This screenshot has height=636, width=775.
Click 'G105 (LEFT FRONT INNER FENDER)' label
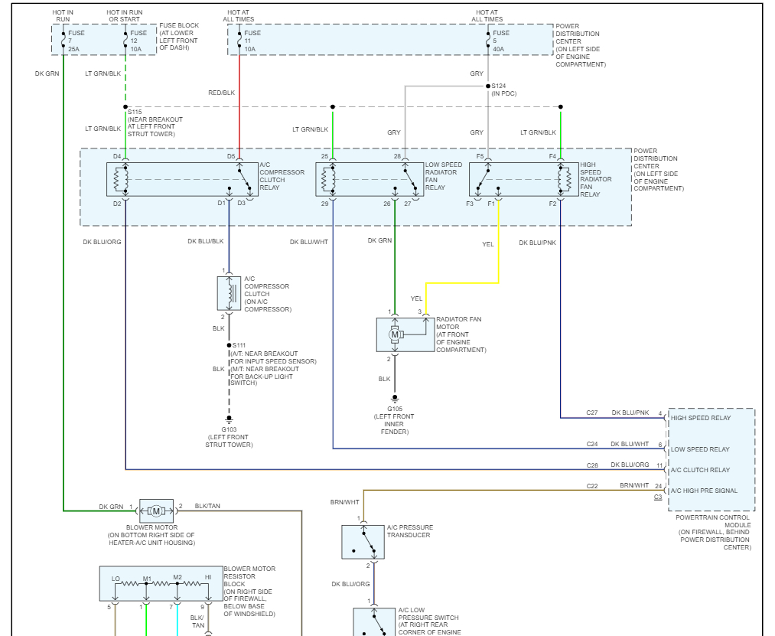(395, 420)
